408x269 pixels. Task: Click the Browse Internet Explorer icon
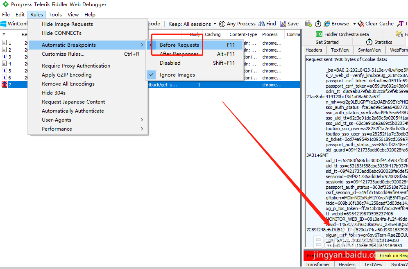(x=327, y=24)
